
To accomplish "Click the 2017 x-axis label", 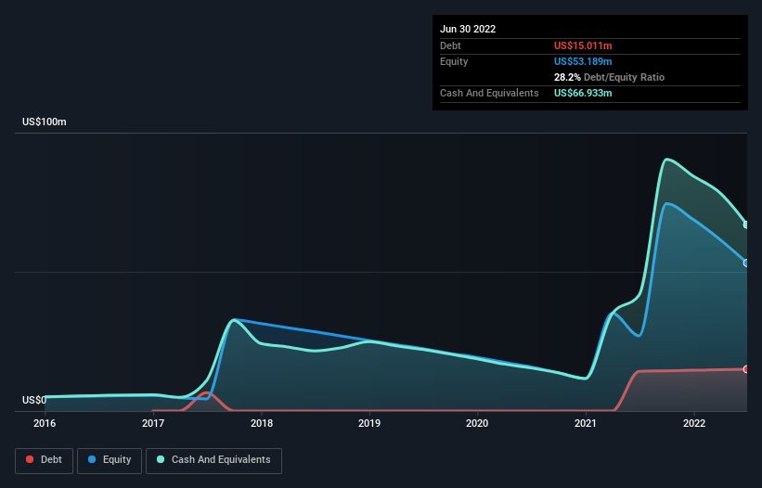I will tap(153, 423).
